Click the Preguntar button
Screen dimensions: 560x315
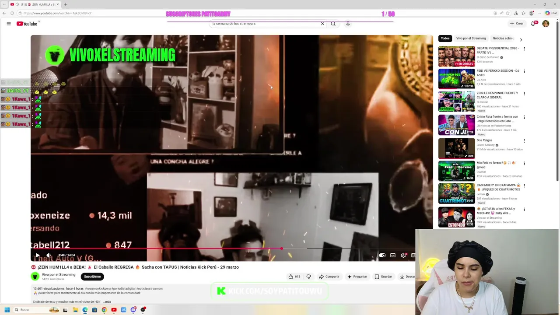click(357, 276)
